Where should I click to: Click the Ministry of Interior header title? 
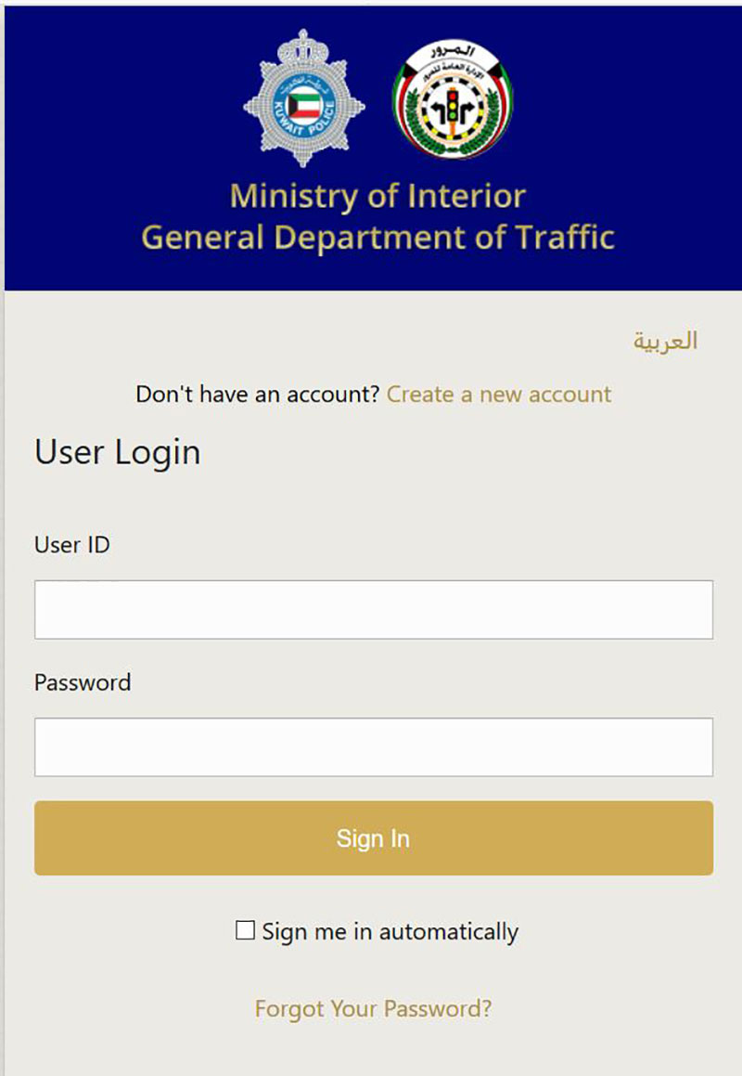(377, 196)
